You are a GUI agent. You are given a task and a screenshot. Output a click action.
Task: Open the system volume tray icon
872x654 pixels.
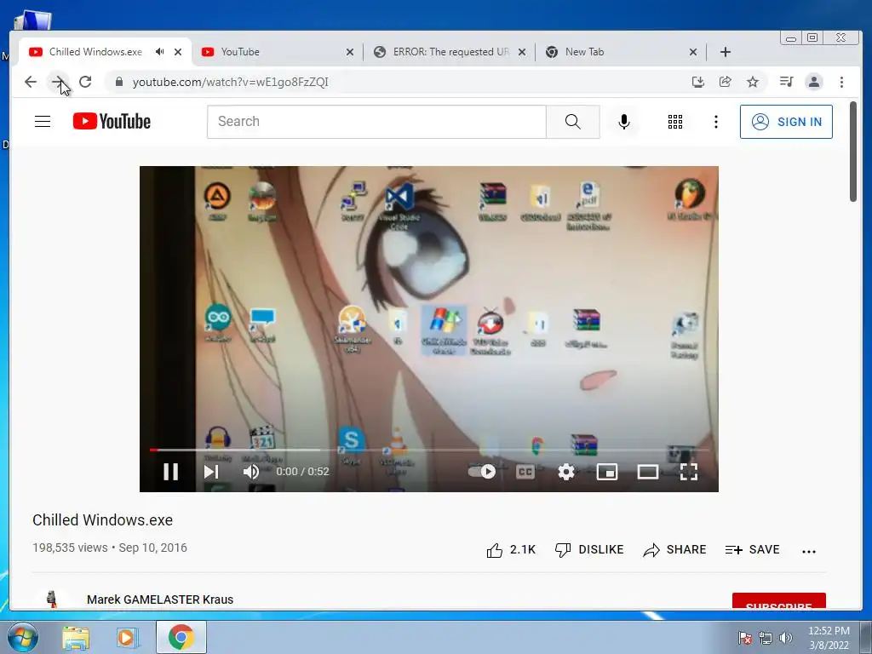(786, 637)
